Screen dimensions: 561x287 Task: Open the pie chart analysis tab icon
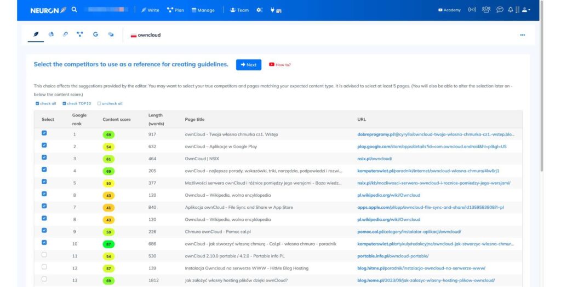click(x=51, y=34)
